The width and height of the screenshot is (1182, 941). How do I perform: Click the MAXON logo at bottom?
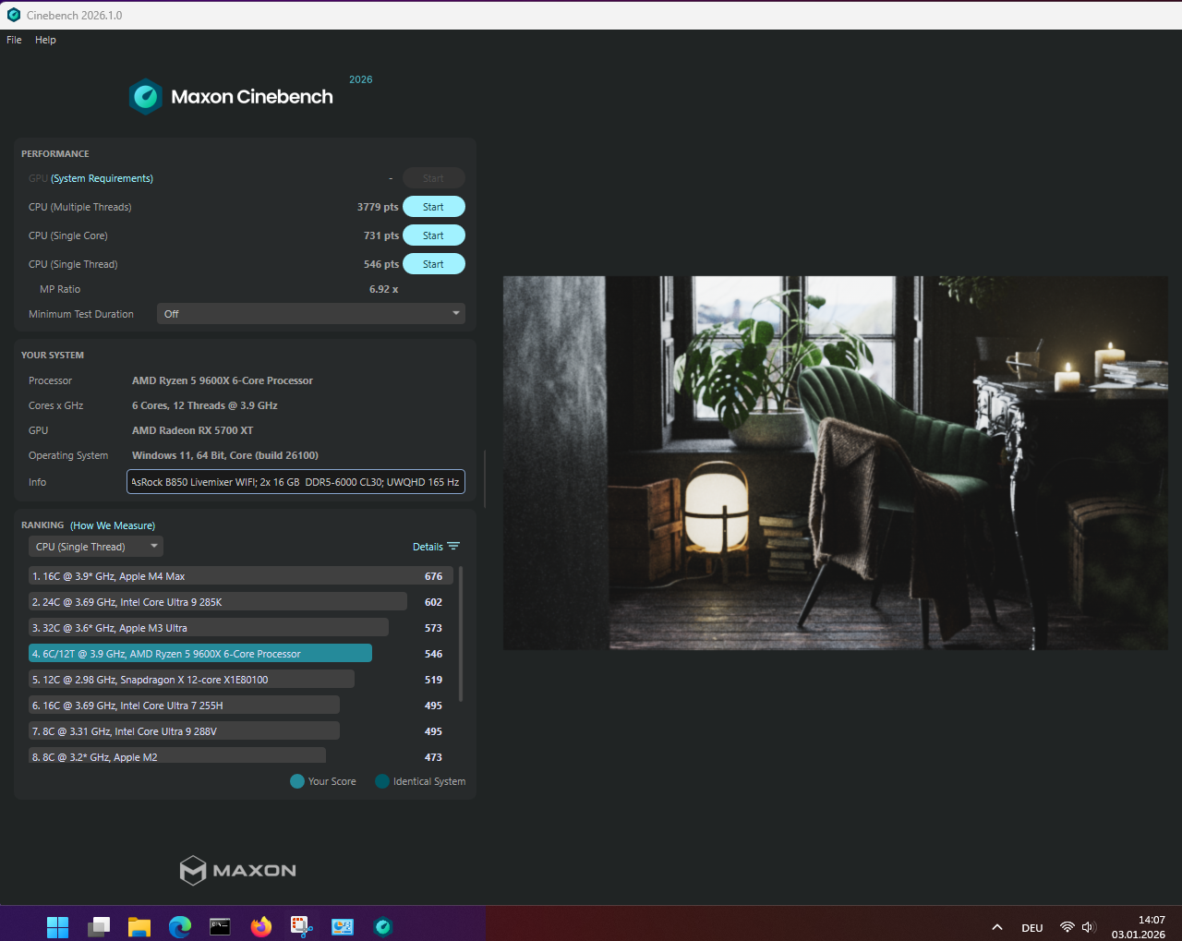coord(238,870)
